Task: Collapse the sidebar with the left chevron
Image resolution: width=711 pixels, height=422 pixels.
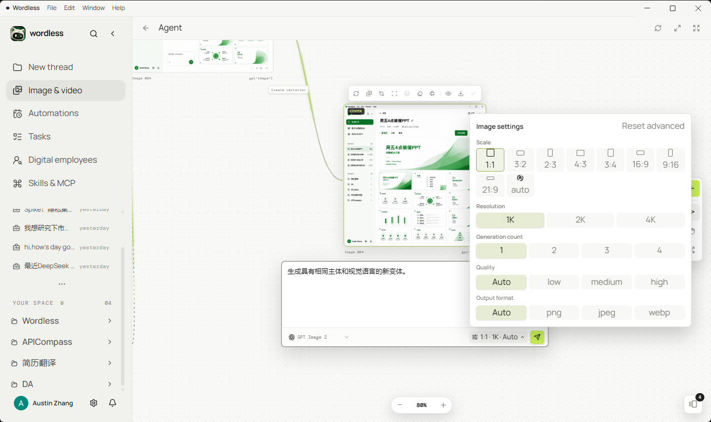Action: tap(113, 34)
